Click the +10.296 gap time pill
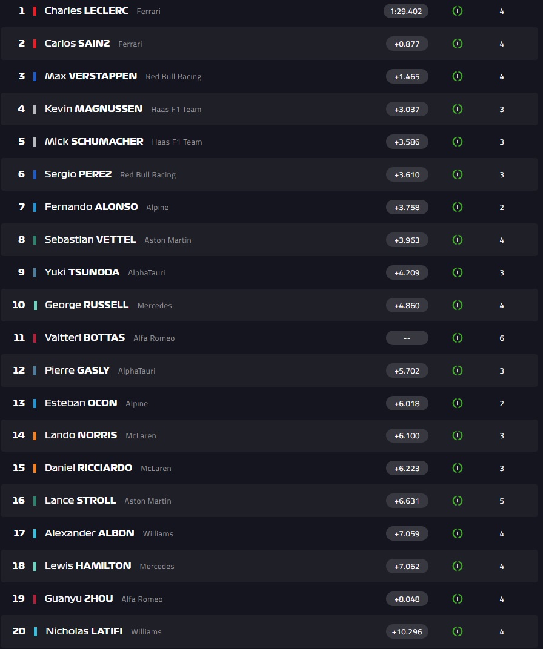The height and width of the screenshot is (649, 543). click(x=407, y=631)
